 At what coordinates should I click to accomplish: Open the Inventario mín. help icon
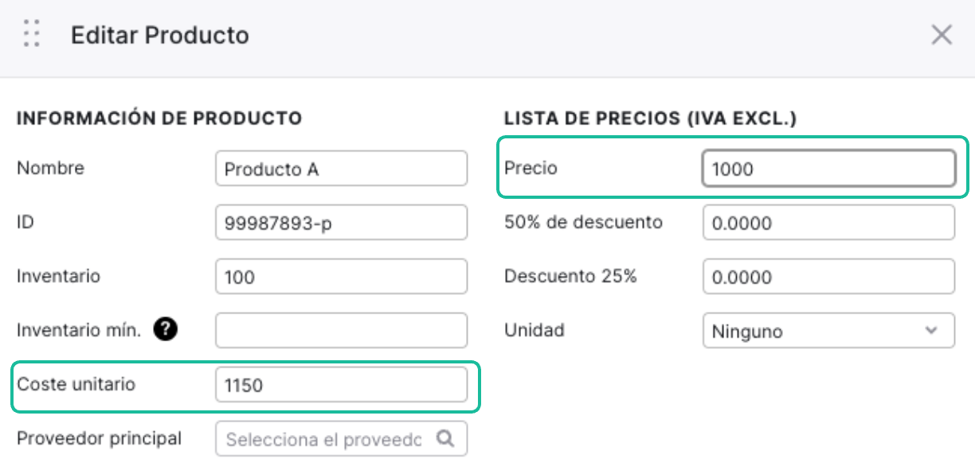point(165,329)
